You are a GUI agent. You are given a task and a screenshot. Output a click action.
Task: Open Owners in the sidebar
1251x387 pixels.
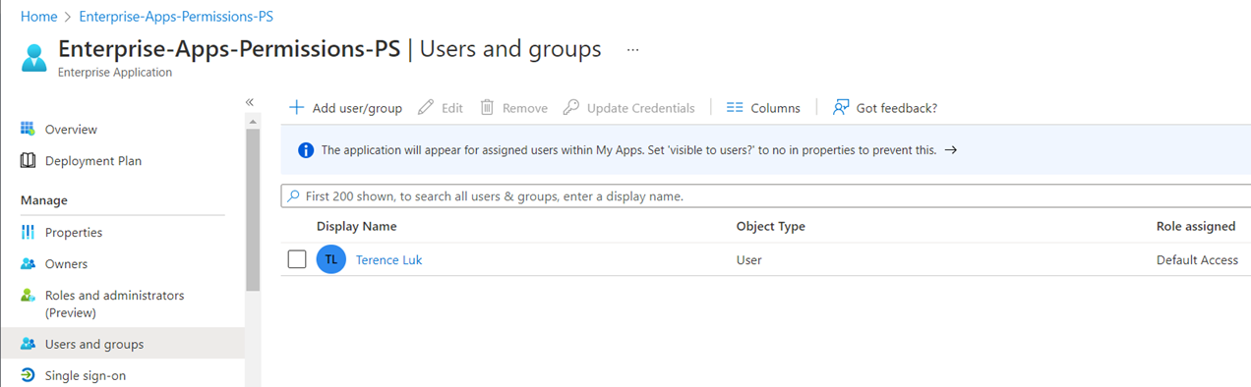pyautogui.click(x=66, y=264)
